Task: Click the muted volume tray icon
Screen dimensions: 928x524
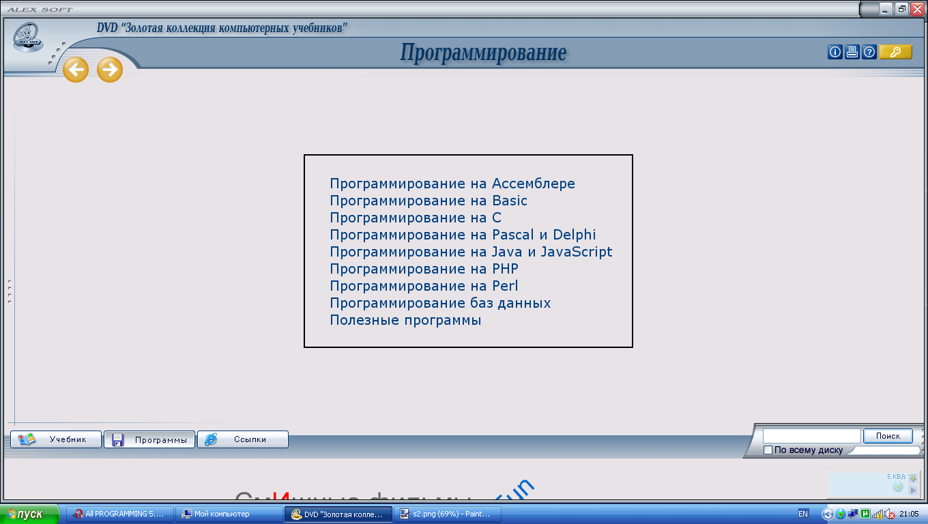Action: coord(890,514)
